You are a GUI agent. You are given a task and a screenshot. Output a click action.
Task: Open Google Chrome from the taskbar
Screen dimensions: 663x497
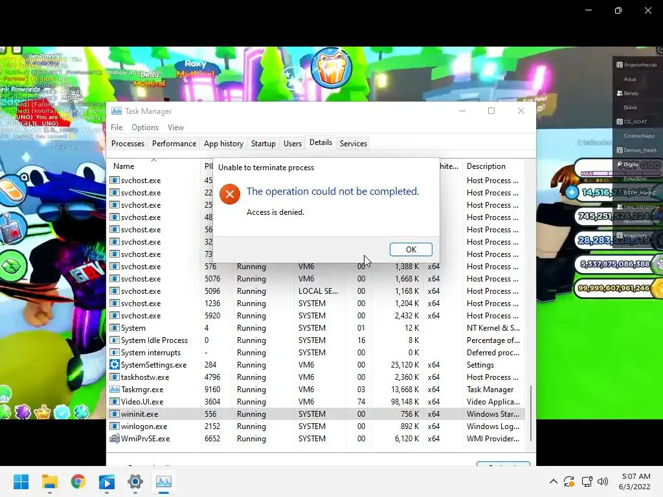point(78,481)
